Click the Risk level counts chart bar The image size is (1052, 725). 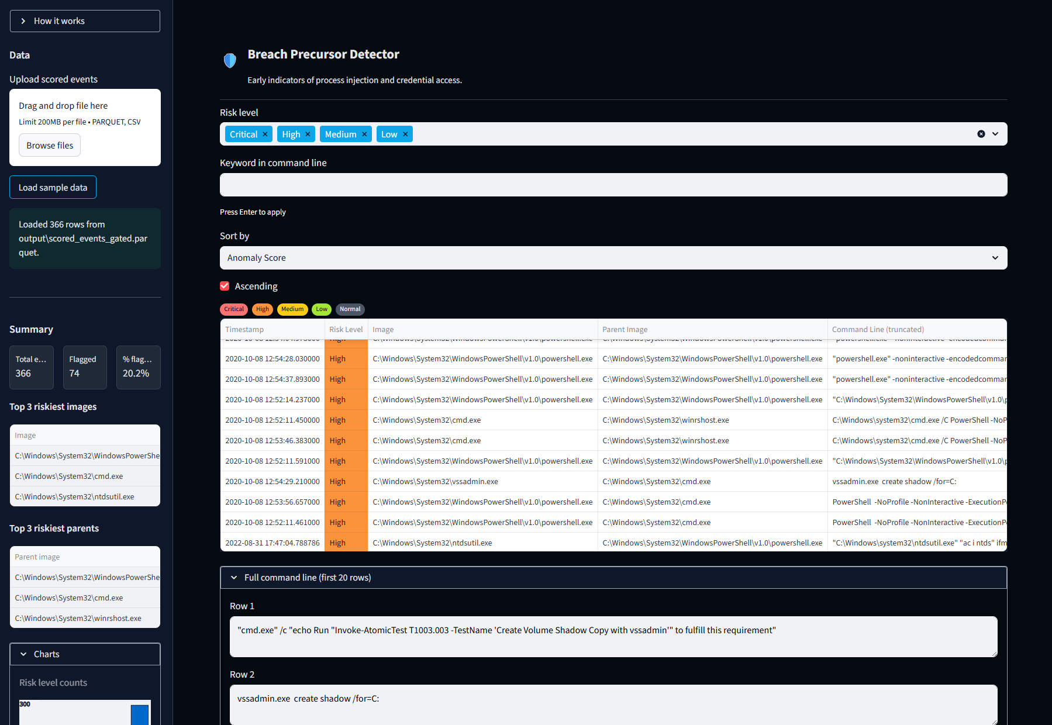(140, 715)
